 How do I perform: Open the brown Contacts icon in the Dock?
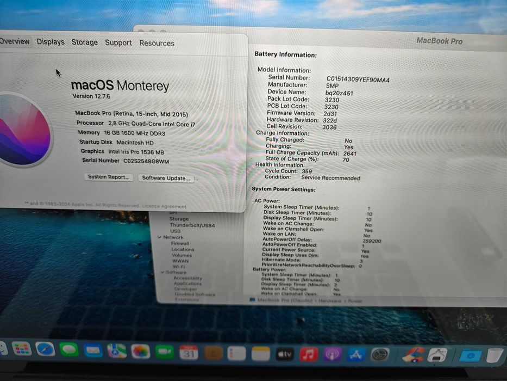213,353
